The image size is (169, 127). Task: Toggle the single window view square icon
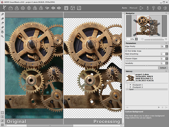pyautogui.click(x=2, y=125)
